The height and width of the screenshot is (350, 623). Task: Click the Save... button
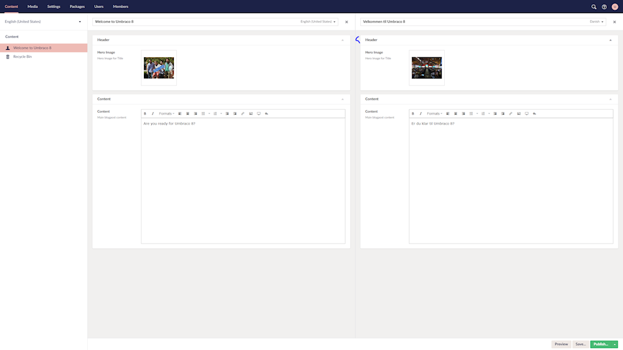pos(581,344)
